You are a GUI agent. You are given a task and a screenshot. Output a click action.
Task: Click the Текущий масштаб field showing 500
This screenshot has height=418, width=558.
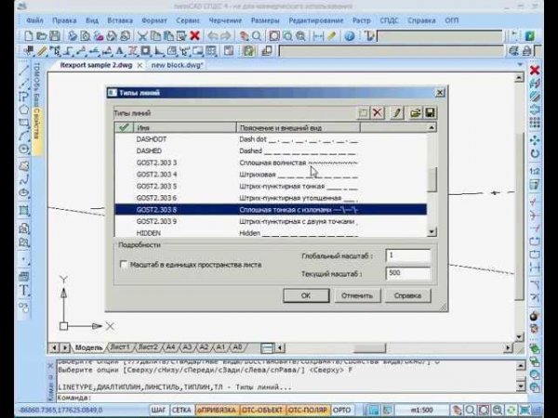tap(408, 273)
